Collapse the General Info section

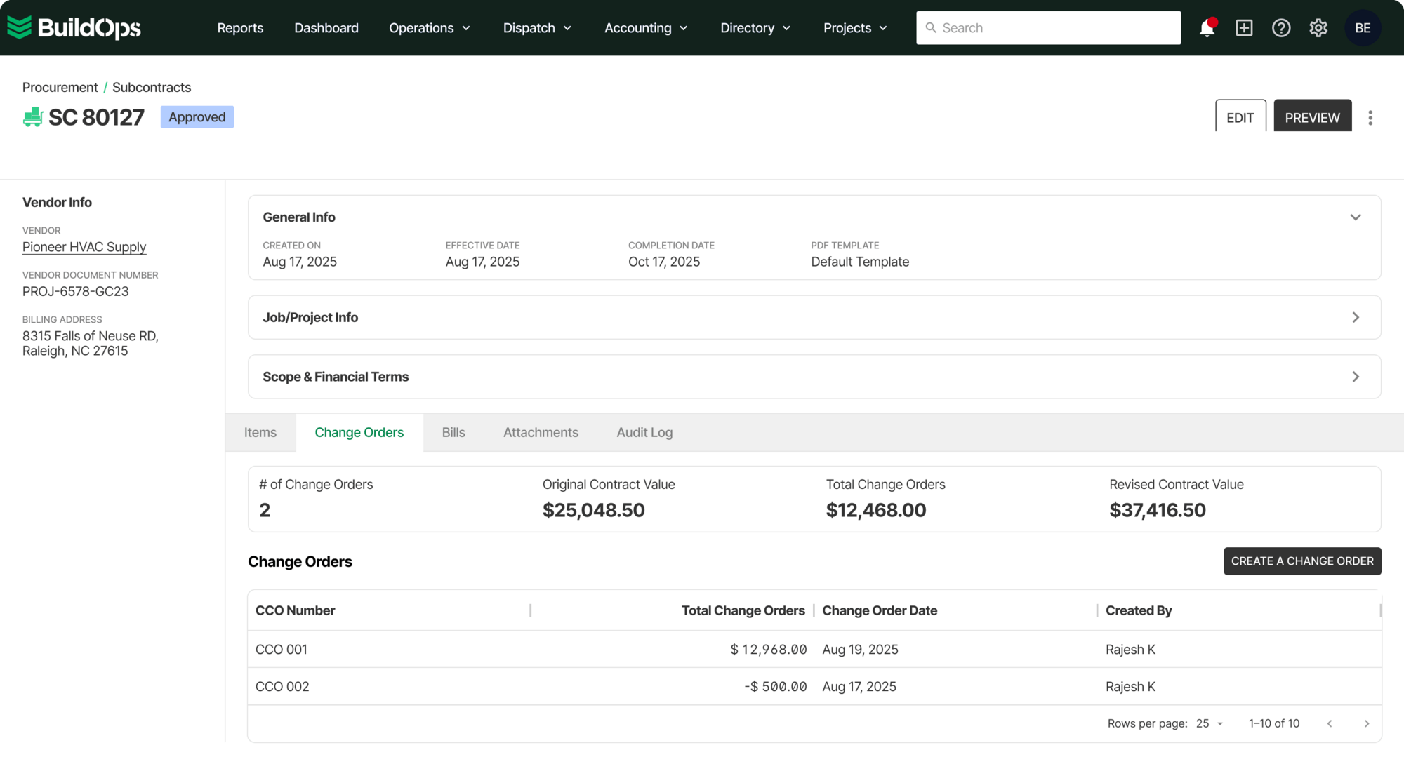(1355, 217)
